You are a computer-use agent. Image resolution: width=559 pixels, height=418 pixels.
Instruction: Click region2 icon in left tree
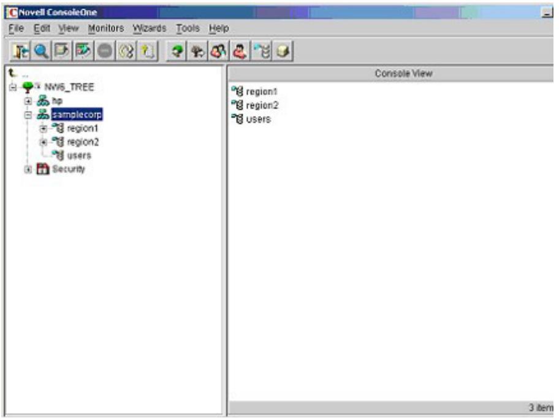tap(58, 142)
